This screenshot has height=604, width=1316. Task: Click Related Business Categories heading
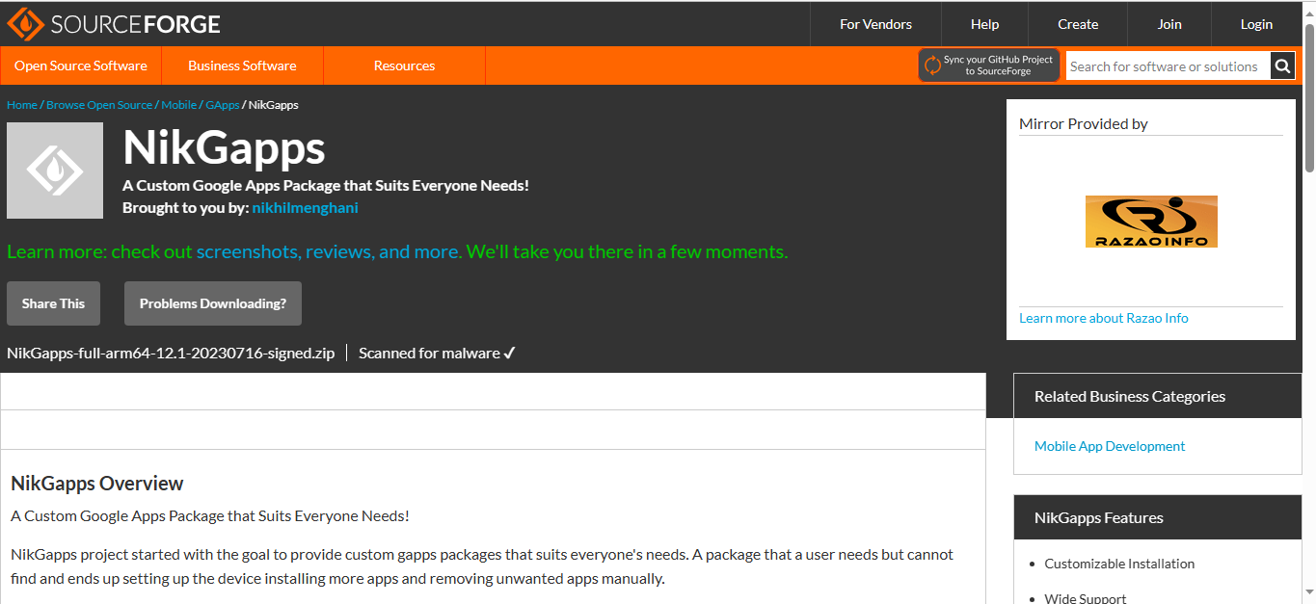point(1130,396)
